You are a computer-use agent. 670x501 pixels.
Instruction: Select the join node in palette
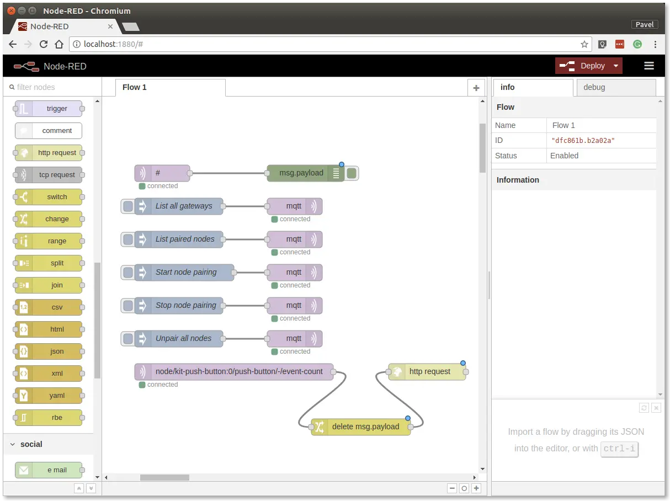point(49,285)
